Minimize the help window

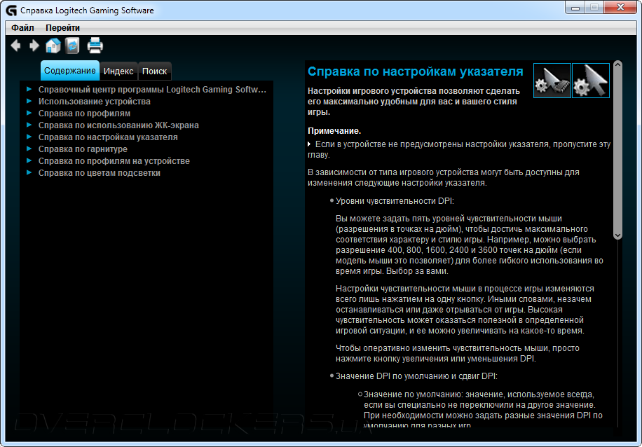coord(575,8)
